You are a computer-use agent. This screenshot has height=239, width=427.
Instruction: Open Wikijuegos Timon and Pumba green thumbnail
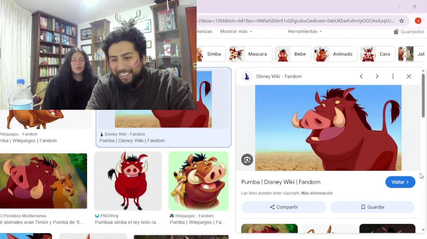pos(199,181)
